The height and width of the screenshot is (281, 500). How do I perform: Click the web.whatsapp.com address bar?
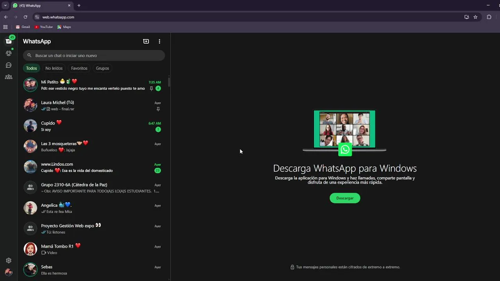coord(250,17)
